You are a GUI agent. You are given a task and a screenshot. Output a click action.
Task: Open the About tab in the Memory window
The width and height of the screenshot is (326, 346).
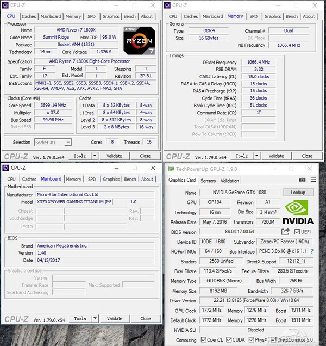(x=309, y=16)
